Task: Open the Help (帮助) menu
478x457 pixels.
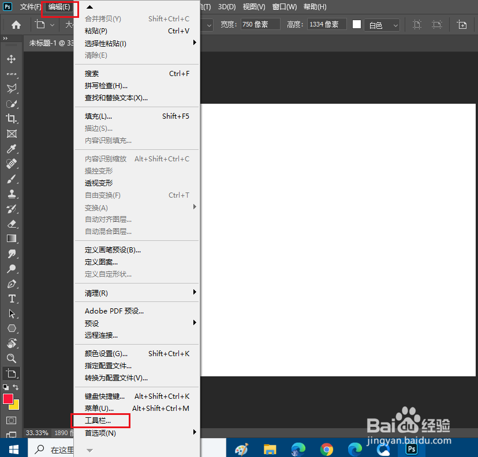Action: [315, 7]
